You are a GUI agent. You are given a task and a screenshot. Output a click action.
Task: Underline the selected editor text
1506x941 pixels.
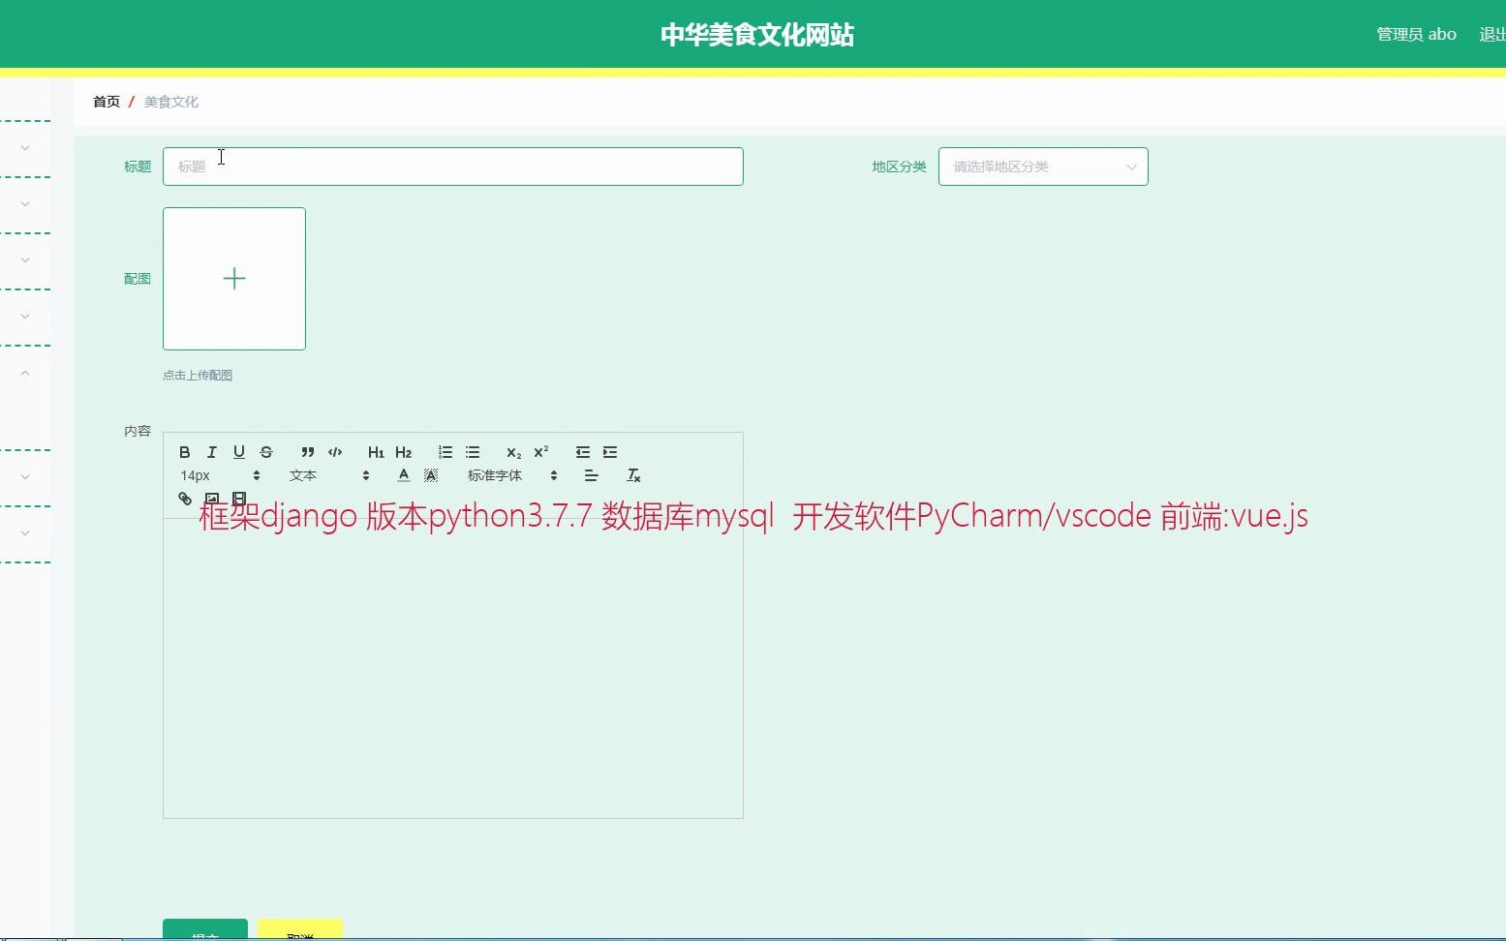tap(239, 452)
